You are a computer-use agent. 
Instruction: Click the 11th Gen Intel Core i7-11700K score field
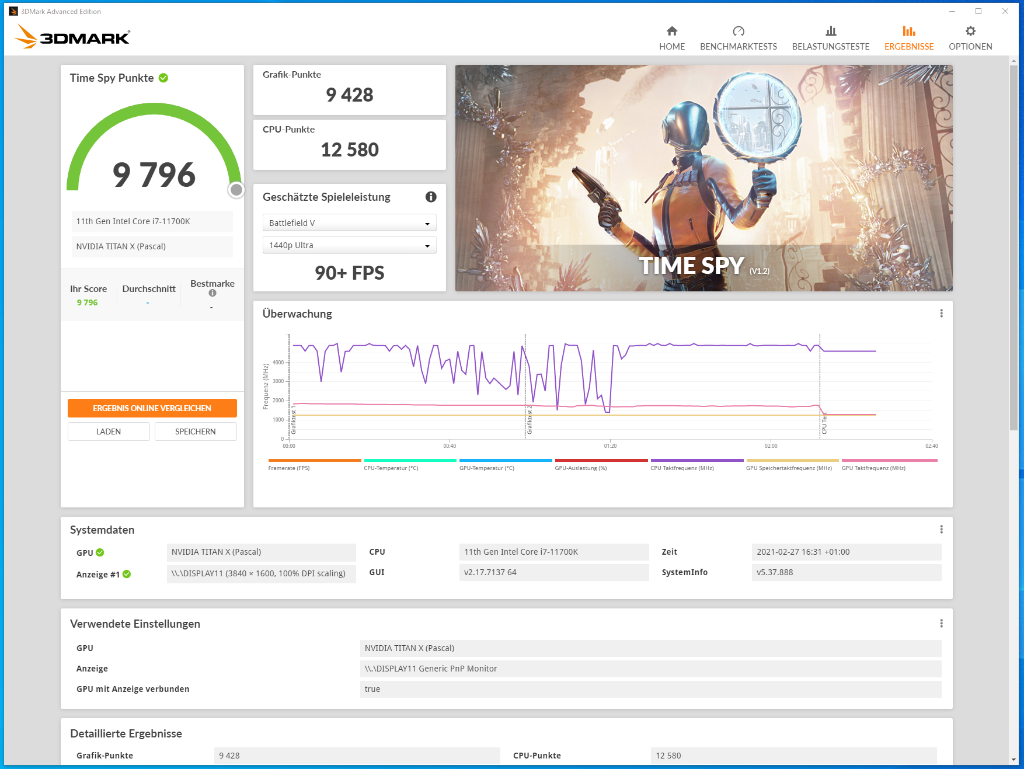(152, 221)
